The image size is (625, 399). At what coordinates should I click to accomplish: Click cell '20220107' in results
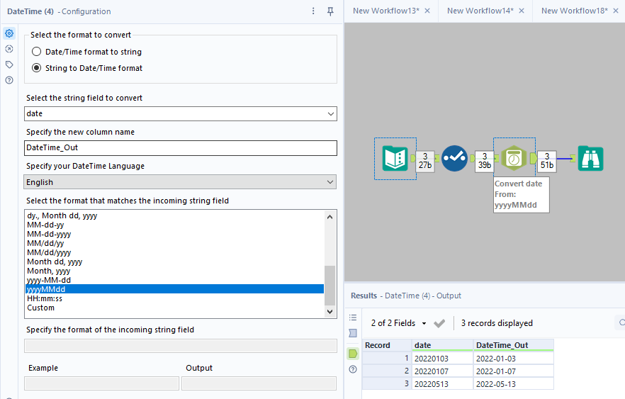(442, 371)
